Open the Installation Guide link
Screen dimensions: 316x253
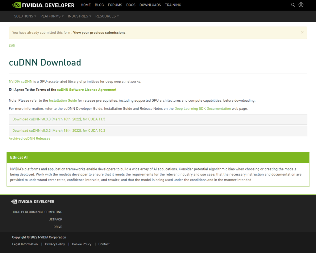click(x=63, y=101)
